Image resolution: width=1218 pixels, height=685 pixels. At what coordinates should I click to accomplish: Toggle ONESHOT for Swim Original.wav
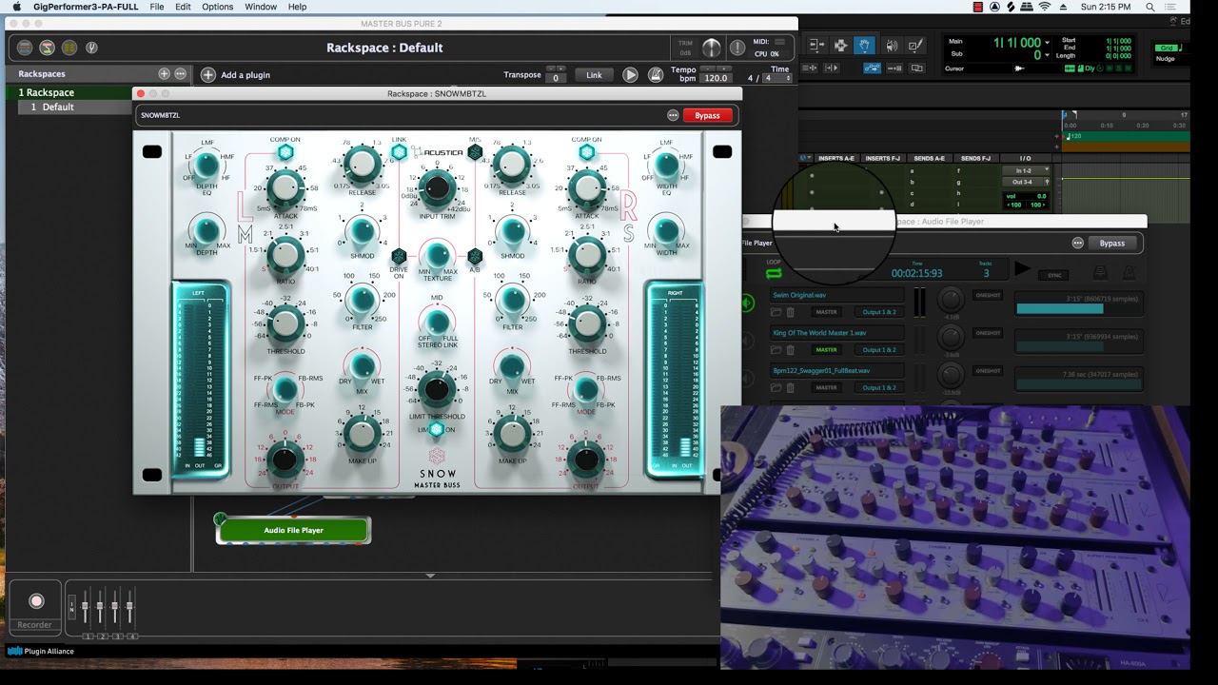pos(989,295)
